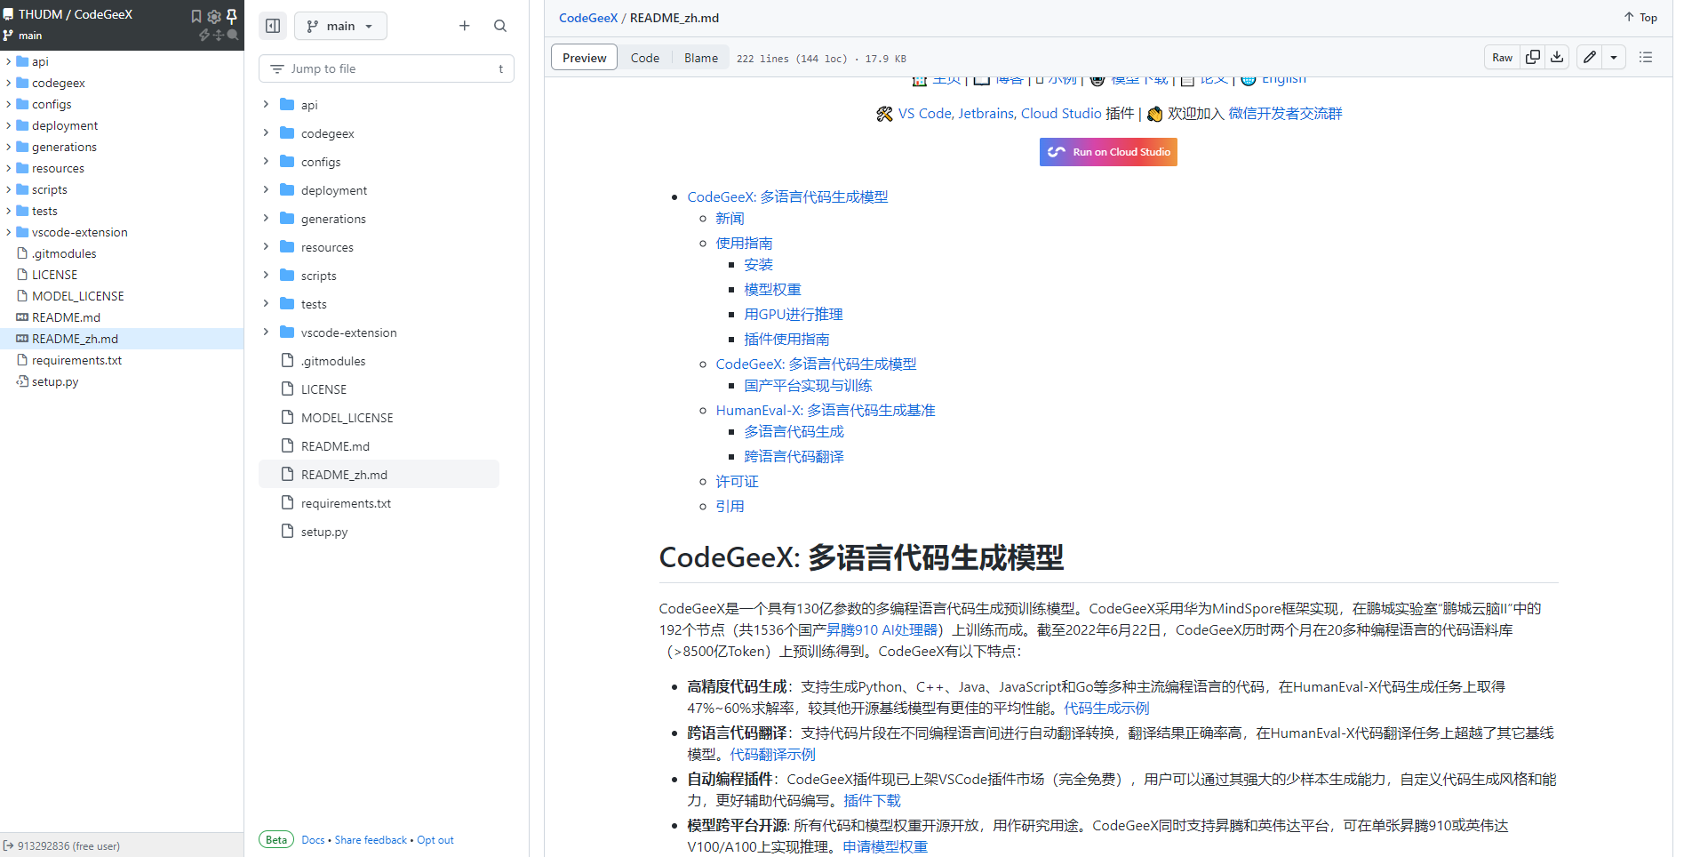
Task: Click scripts folder icon in GitHub tree
Action: click(x=287, y=275)
